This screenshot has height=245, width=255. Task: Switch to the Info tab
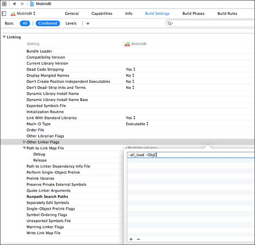(x=129, y=14)
